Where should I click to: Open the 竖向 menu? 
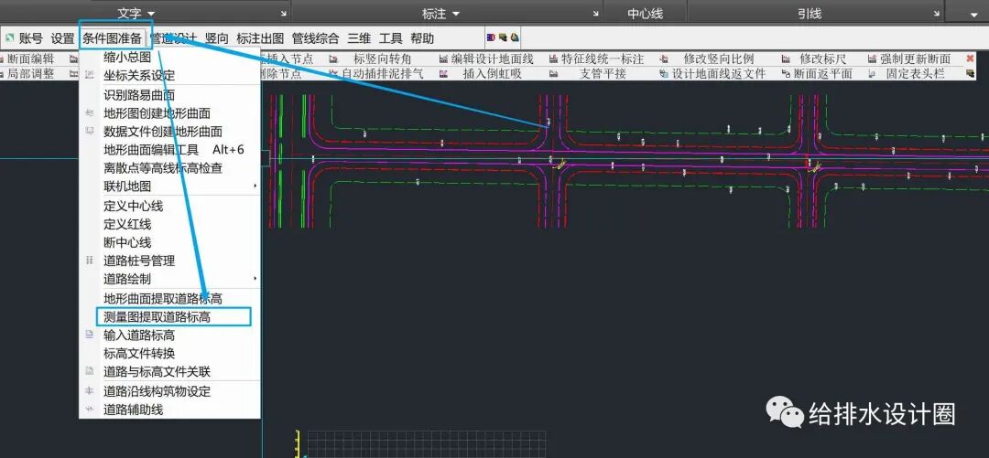(x=217, y=38)
